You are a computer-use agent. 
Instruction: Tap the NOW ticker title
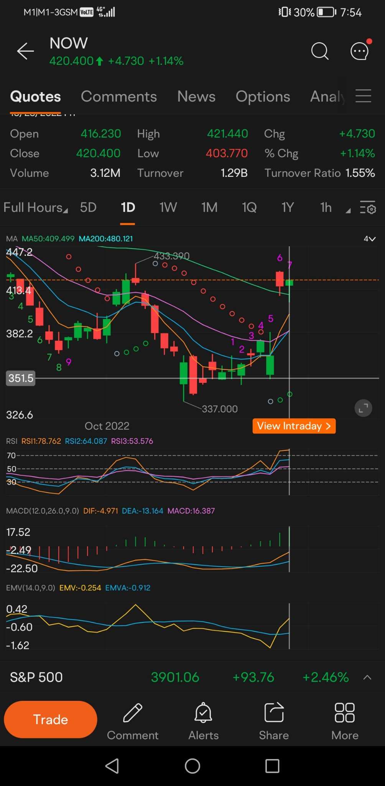(x=69, y=43)
